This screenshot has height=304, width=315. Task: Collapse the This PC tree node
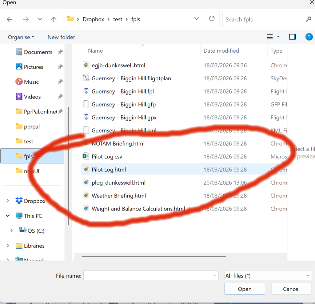click(8, 216)
